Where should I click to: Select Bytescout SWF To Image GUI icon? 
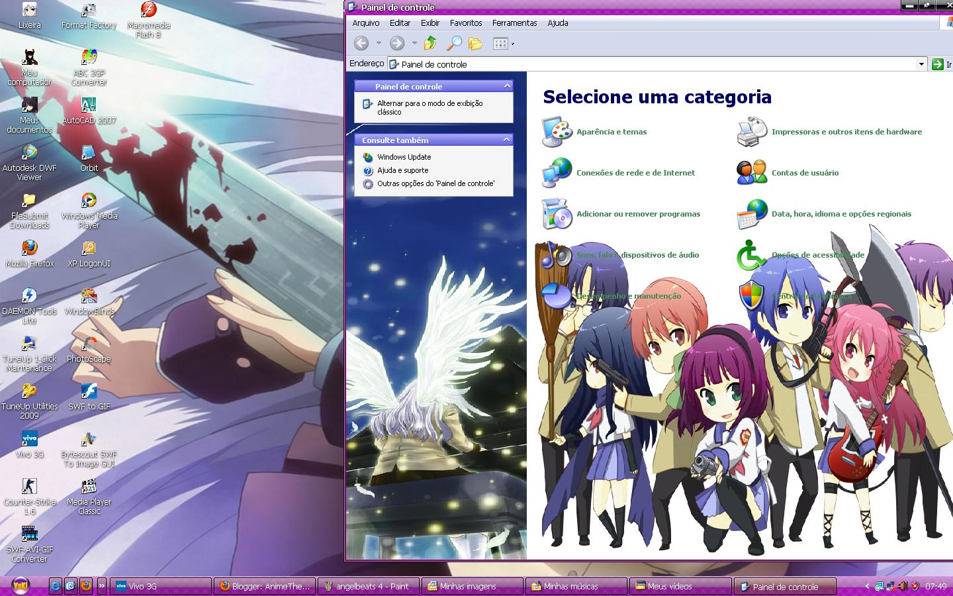[89, 449]
